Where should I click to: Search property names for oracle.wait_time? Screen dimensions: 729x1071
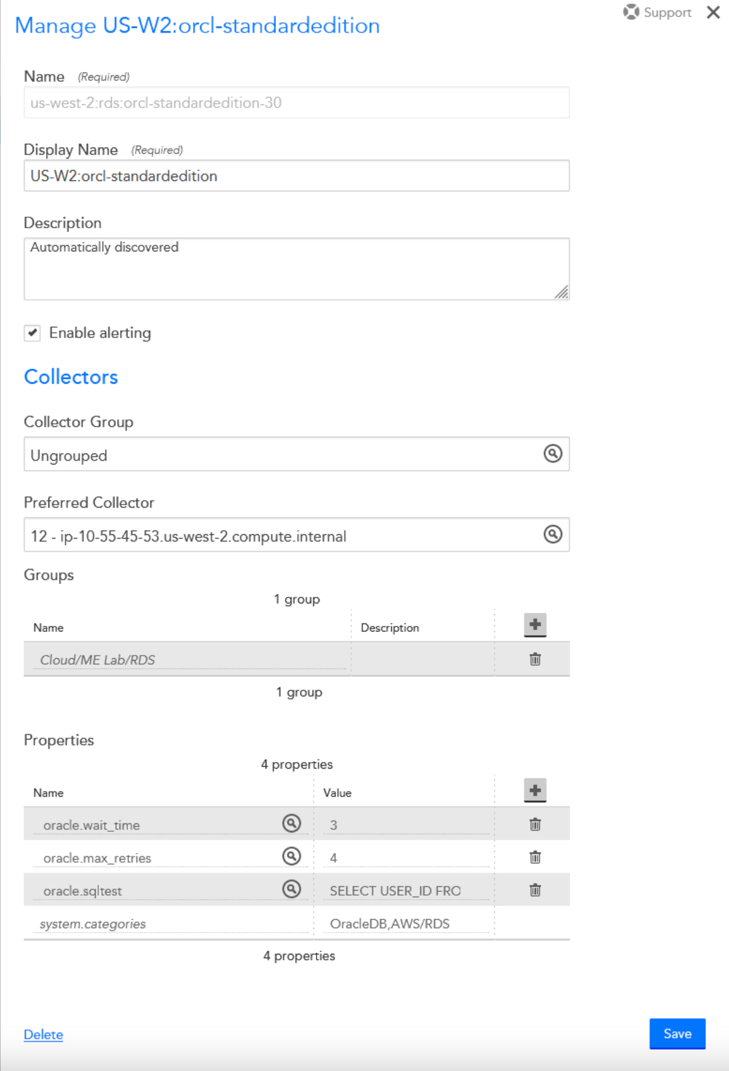(x=292, y=823)
